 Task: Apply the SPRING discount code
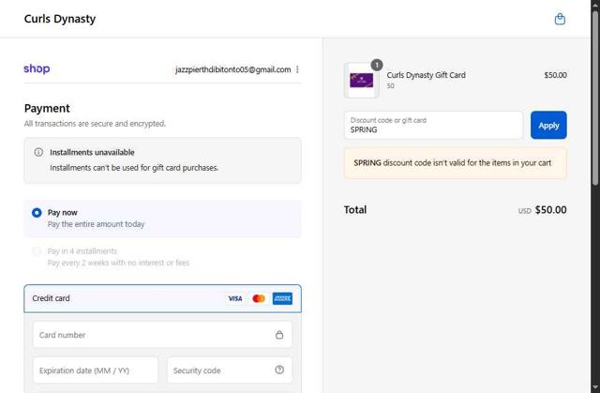tap(548, 125)
